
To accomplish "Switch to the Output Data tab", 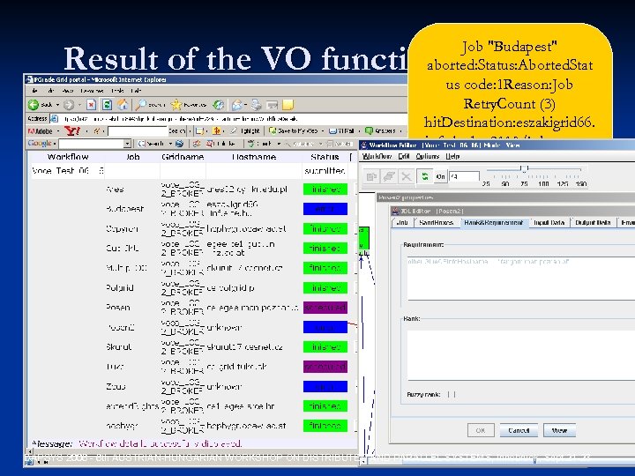I will (x=593, y=223).
